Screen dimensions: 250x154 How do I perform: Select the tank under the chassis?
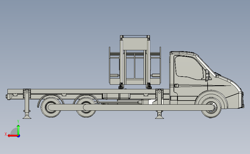click(x=116, y=96)
